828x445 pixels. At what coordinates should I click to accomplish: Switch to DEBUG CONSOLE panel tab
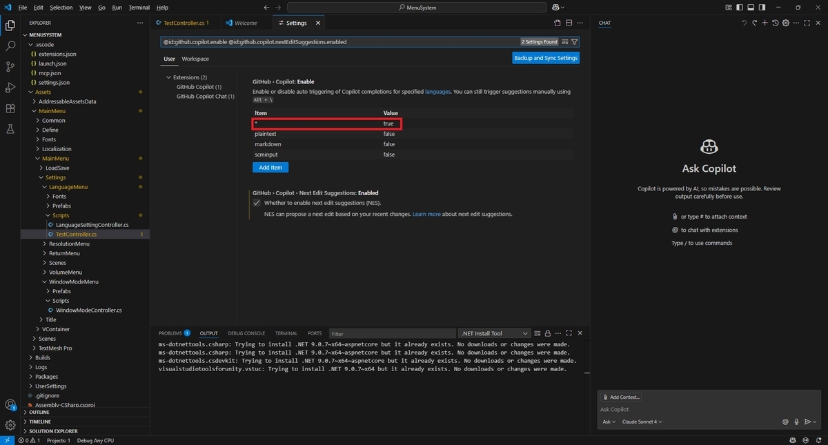coord(246,333)
